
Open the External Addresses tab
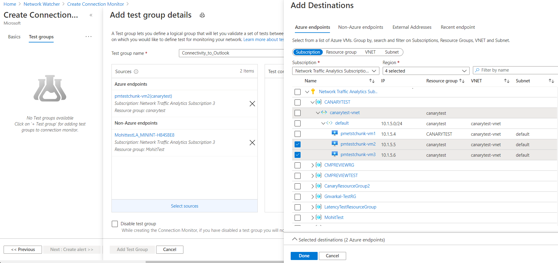412,27
